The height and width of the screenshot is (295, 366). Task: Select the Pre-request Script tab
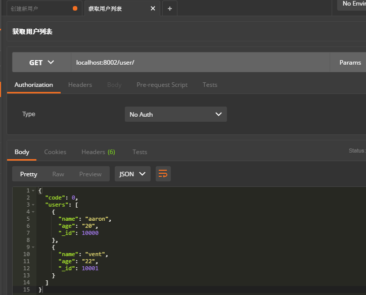tap(162, 85)
